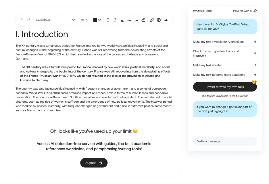269x184 pixels.
Task: Toggle underline formatting
Action: 122,20
